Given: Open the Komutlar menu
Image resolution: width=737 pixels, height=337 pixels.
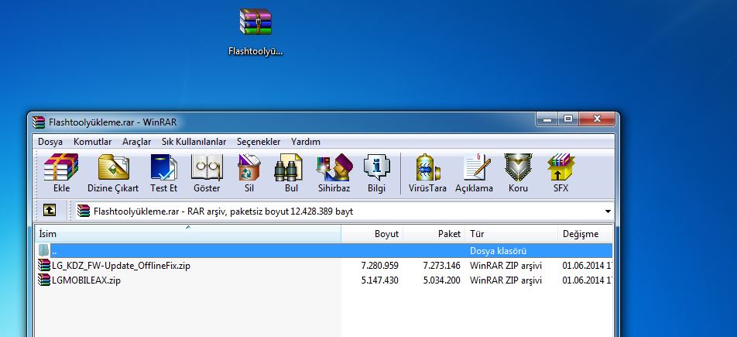Looking at the screenshot, I should [x=93, y=142].
